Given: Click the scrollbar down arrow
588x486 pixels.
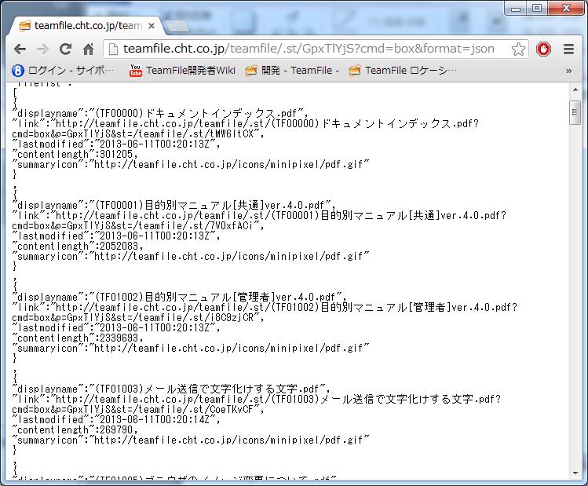Looking at the screenshot, I should click(575, 475).
